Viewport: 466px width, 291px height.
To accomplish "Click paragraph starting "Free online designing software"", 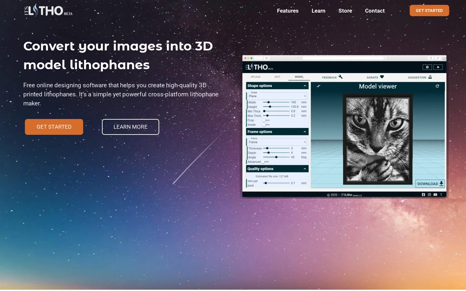I will pyautogui.click(x=121, y=94).
